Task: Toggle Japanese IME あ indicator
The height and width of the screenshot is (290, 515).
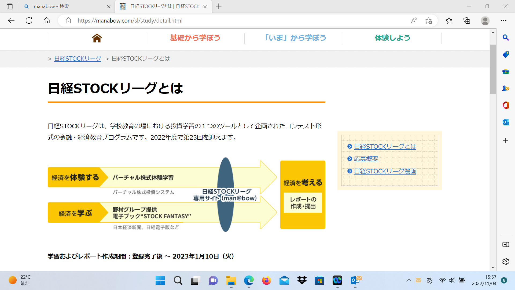Action: coord(429,280)
